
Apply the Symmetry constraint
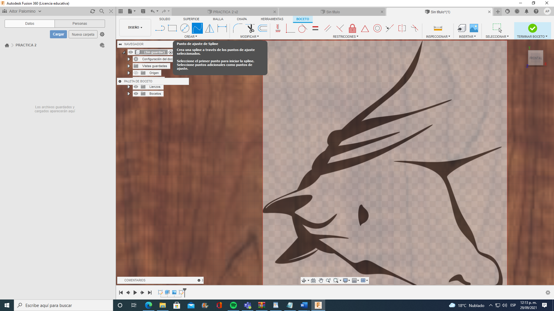click(x=402, y=28)
